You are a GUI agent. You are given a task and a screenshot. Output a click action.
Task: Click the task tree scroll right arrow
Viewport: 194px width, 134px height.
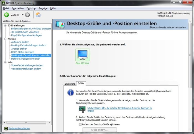pos(49,123)
